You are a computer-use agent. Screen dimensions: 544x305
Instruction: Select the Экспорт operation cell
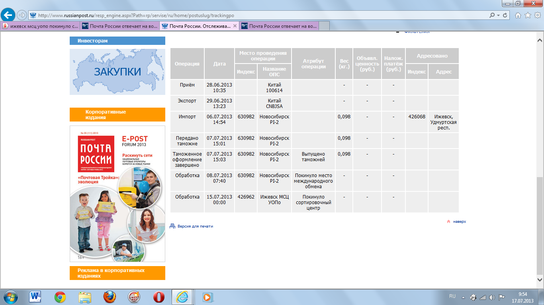[187, 103]
